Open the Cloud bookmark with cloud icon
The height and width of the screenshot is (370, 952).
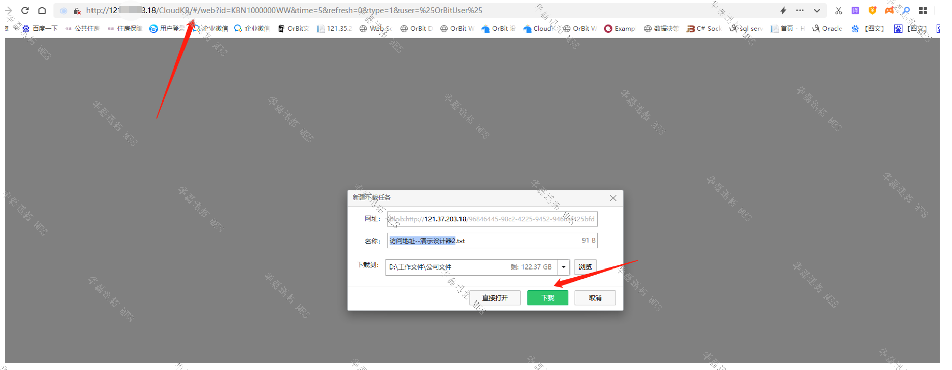tap(539, 29)
